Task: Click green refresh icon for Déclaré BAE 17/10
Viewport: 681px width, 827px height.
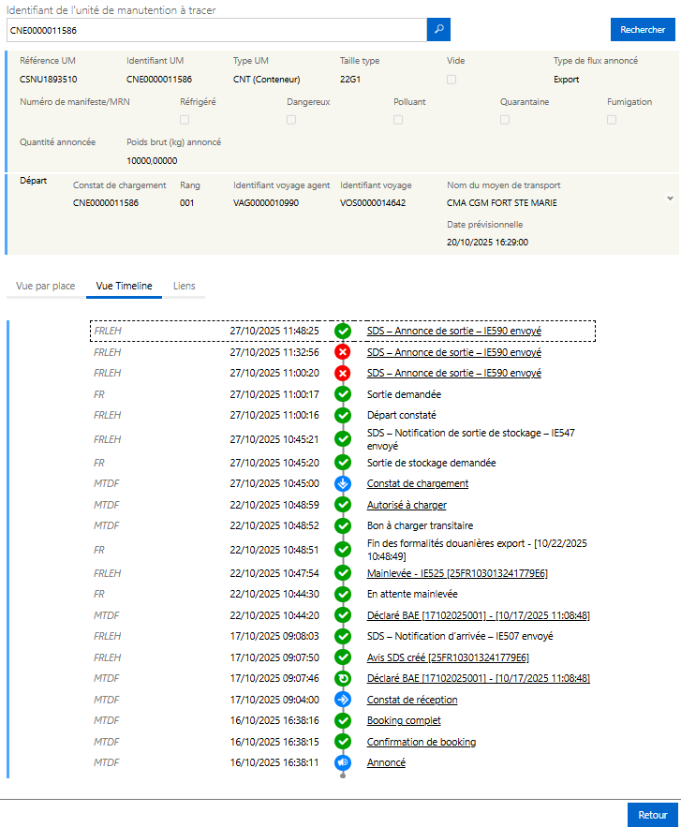Action: click(x=343, y=678)
